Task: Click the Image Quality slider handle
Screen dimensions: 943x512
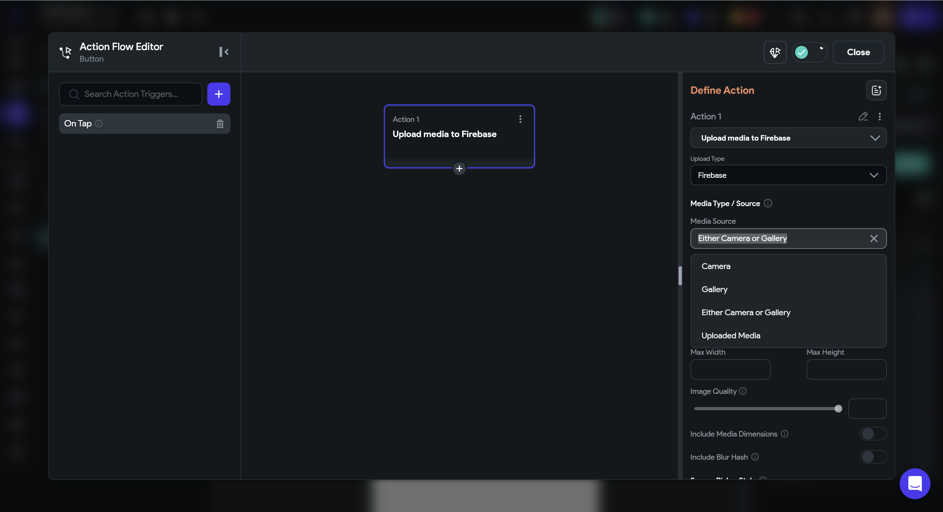Action: coord(838,408)
